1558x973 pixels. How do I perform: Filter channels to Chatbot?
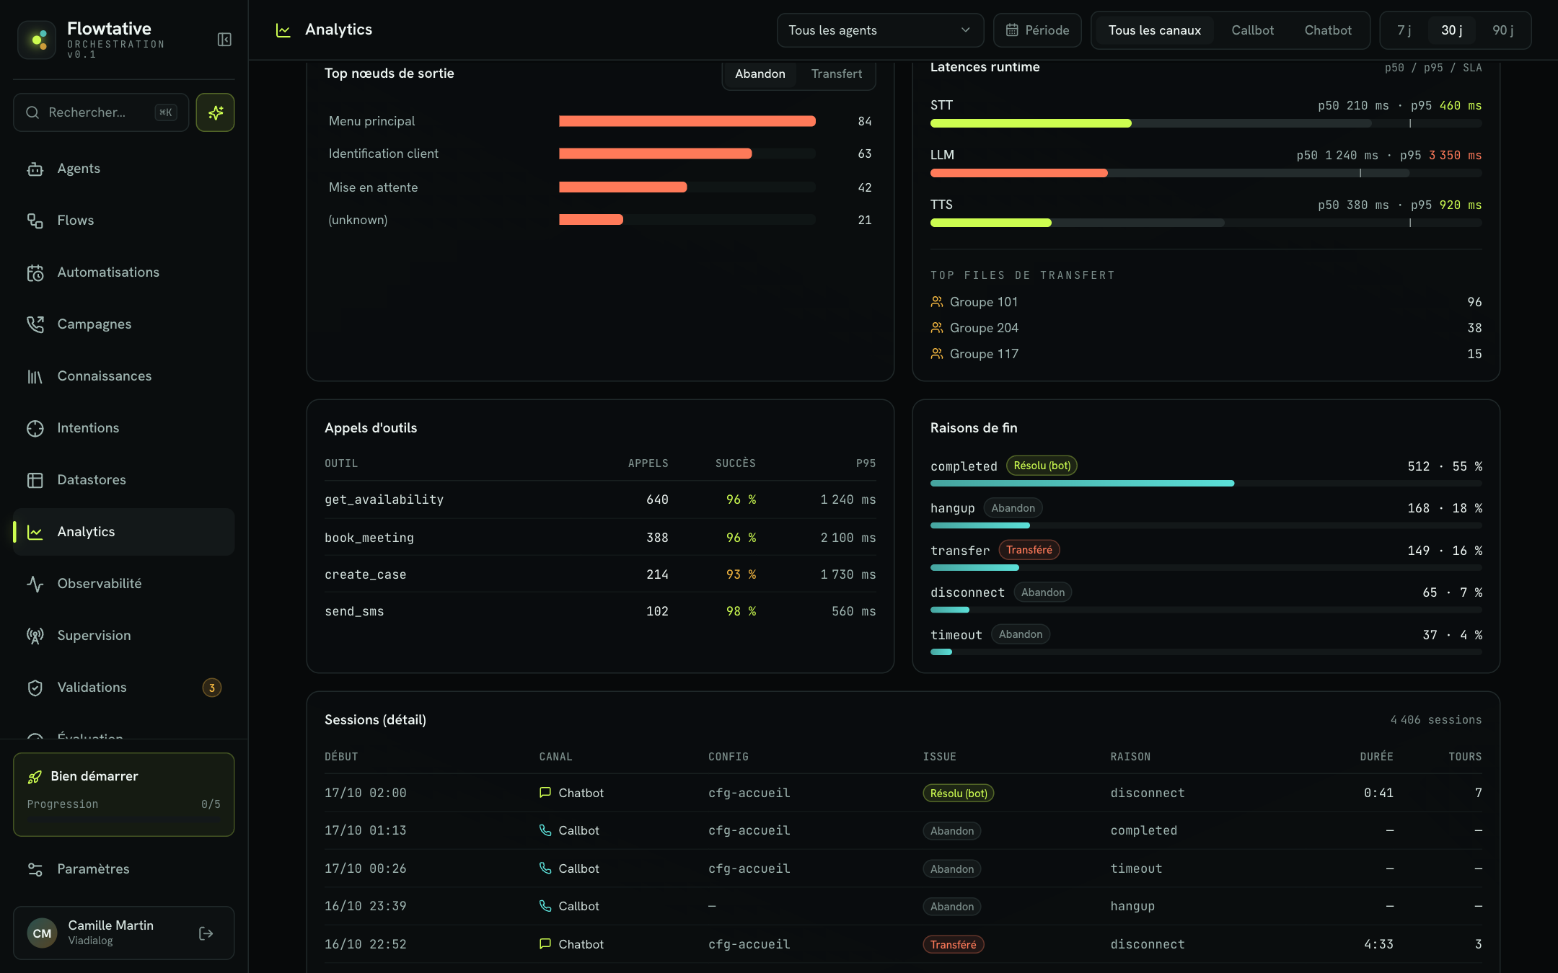pos(1328,30)
